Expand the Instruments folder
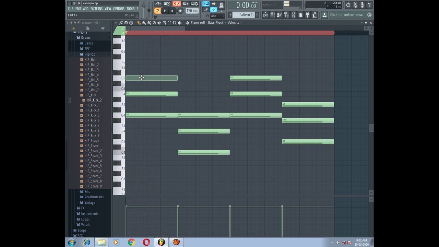This screenshot has height=247, width=439. [87, 214]
